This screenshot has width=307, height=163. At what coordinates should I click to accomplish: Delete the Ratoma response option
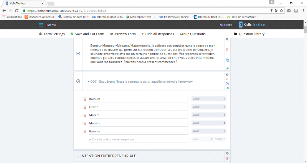(x=85, y=131)
